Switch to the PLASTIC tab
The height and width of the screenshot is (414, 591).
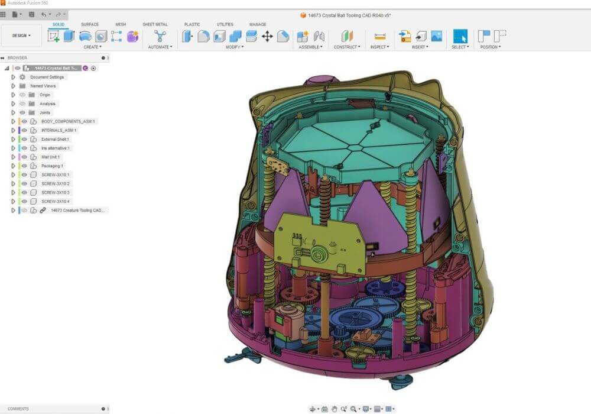click(x=192, y=24)
